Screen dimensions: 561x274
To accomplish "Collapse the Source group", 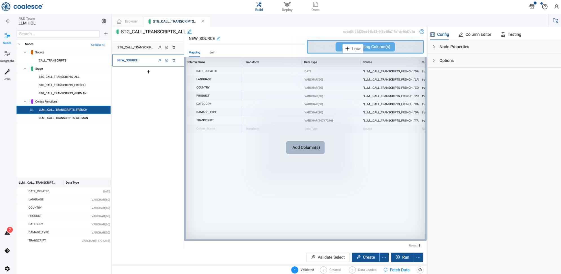I will (25, 52).
